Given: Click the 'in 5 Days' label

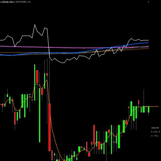Looking at the screenshot, I should click(155, 136).
